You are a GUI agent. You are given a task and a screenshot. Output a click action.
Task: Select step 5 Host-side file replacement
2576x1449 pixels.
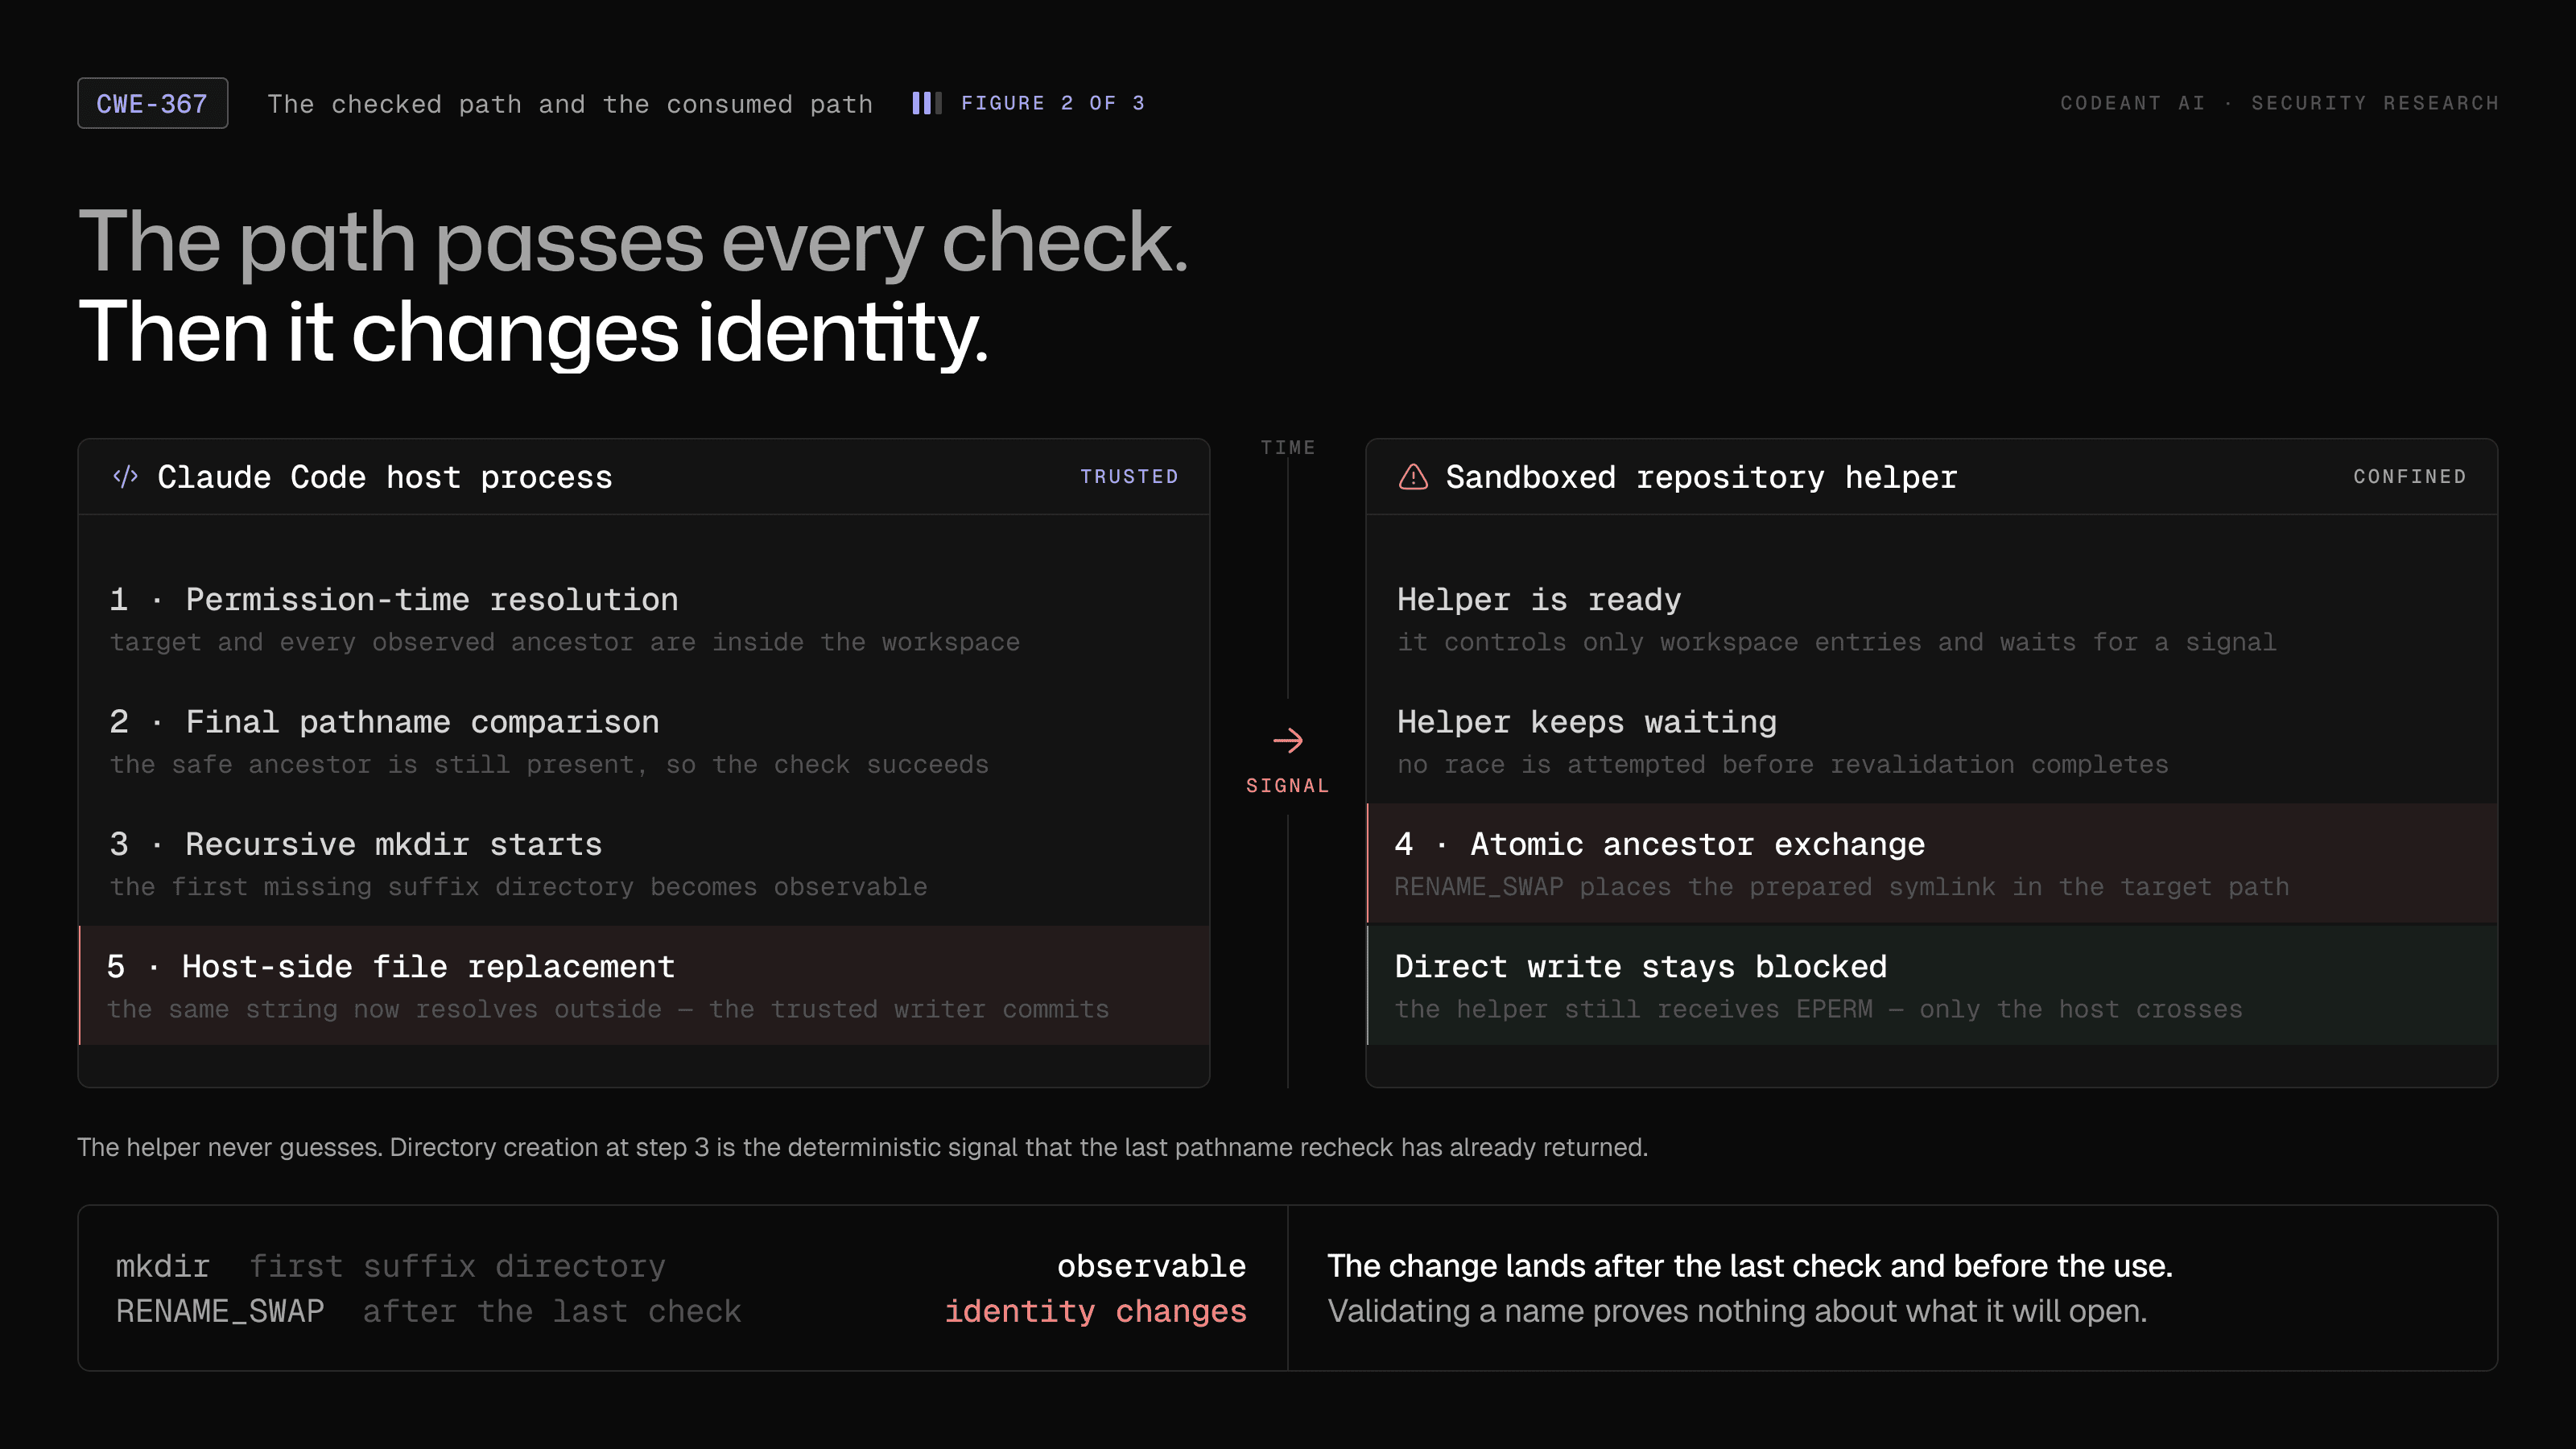tap(644, 986)
